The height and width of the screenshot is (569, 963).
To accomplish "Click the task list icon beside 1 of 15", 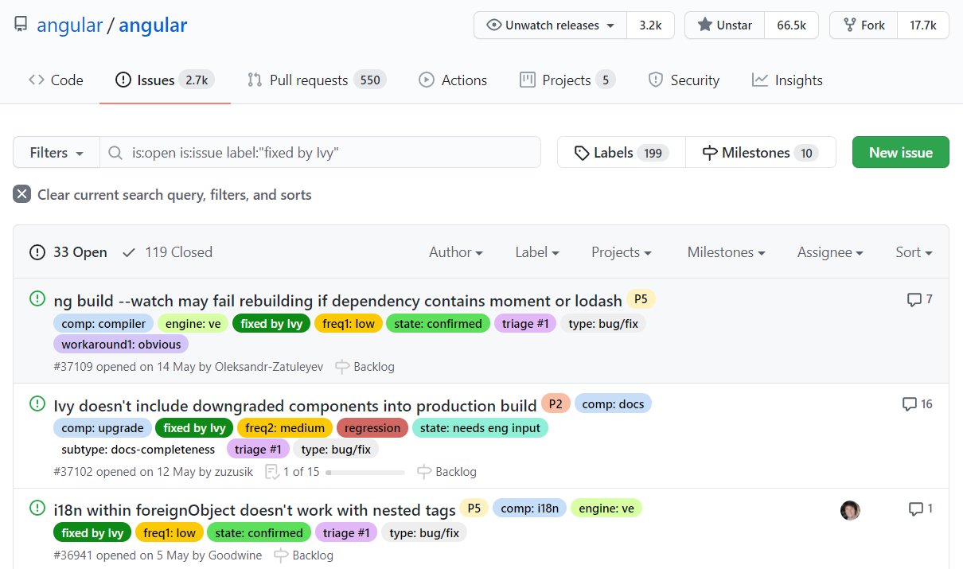I will coord(272,471).
